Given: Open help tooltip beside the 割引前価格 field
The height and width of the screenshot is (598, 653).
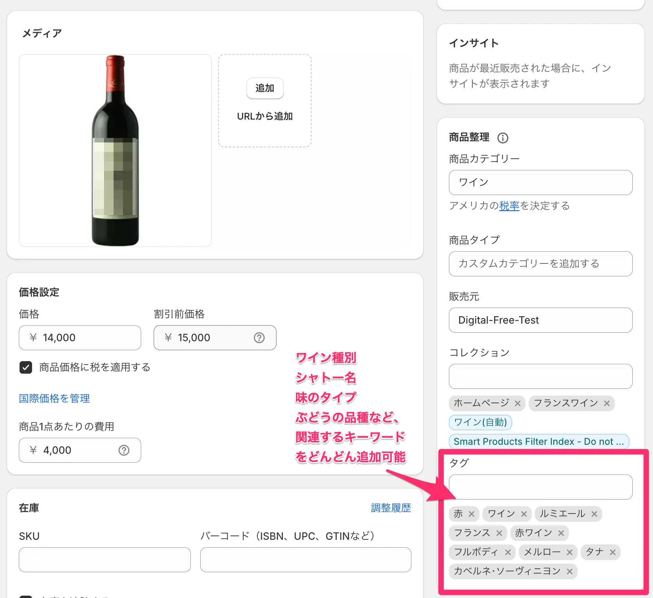Looking at the screenshot, I should tap(259, 337).
